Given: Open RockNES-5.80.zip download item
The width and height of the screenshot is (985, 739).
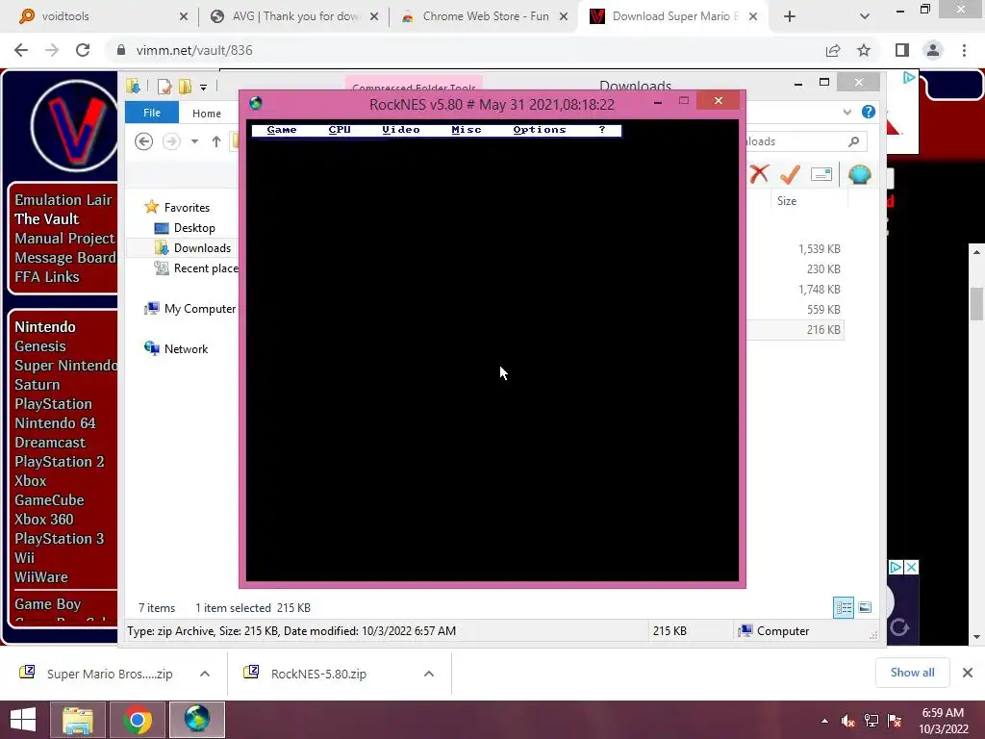Looking at the screenshot, I should click(x=305, y=674).
